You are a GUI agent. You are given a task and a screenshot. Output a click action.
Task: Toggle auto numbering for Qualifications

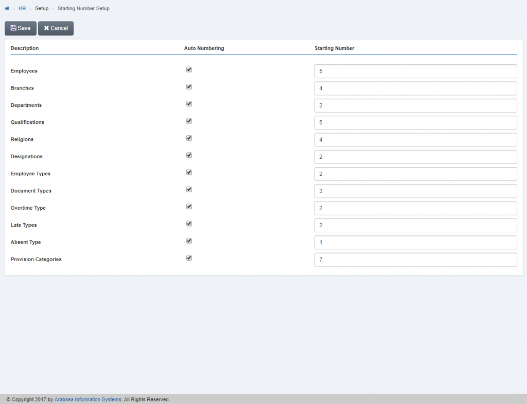[x=189, y=121]
